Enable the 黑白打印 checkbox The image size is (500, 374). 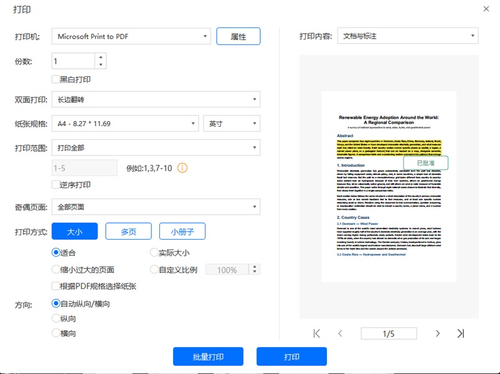56,79
